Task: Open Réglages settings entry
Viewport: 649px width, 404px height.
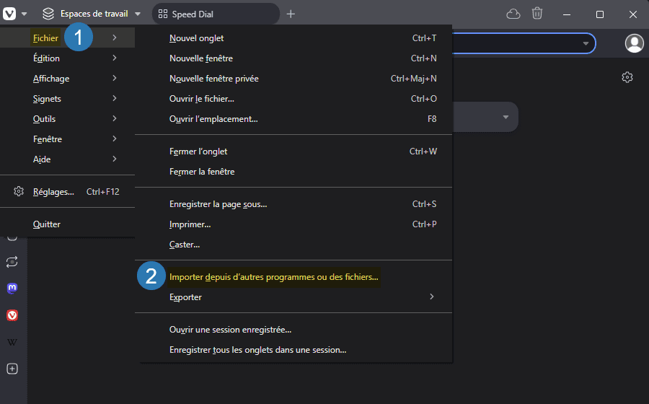Action: pyautogui.click(x=67, y=192)
